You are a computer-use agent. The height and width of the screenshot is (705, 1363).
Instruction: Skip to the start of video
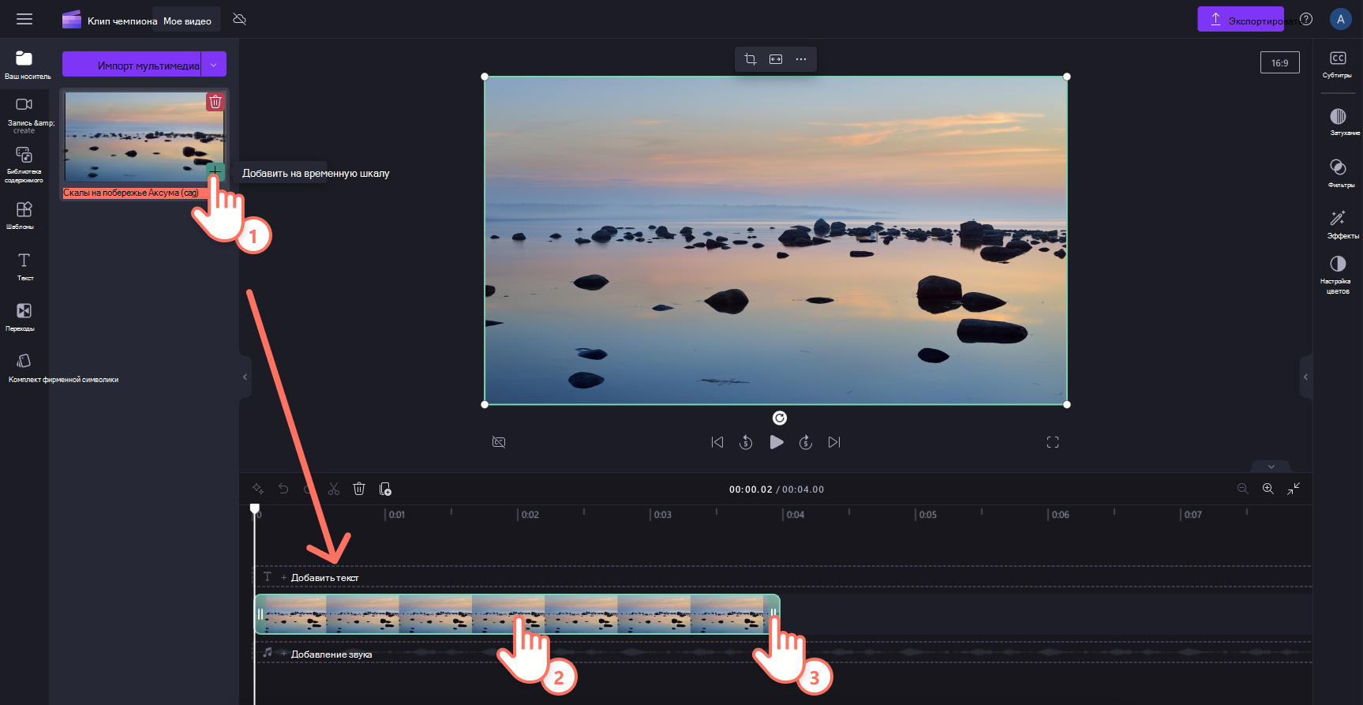(717, 442)
